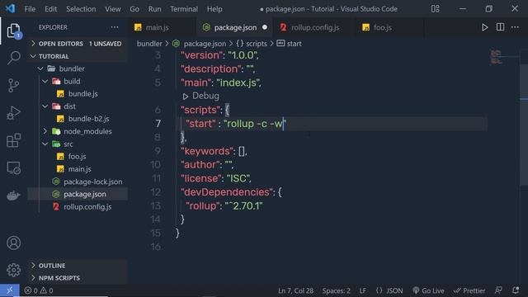Click the remote window status bar icon
The image size is (528, 297).
click(9, 290)
